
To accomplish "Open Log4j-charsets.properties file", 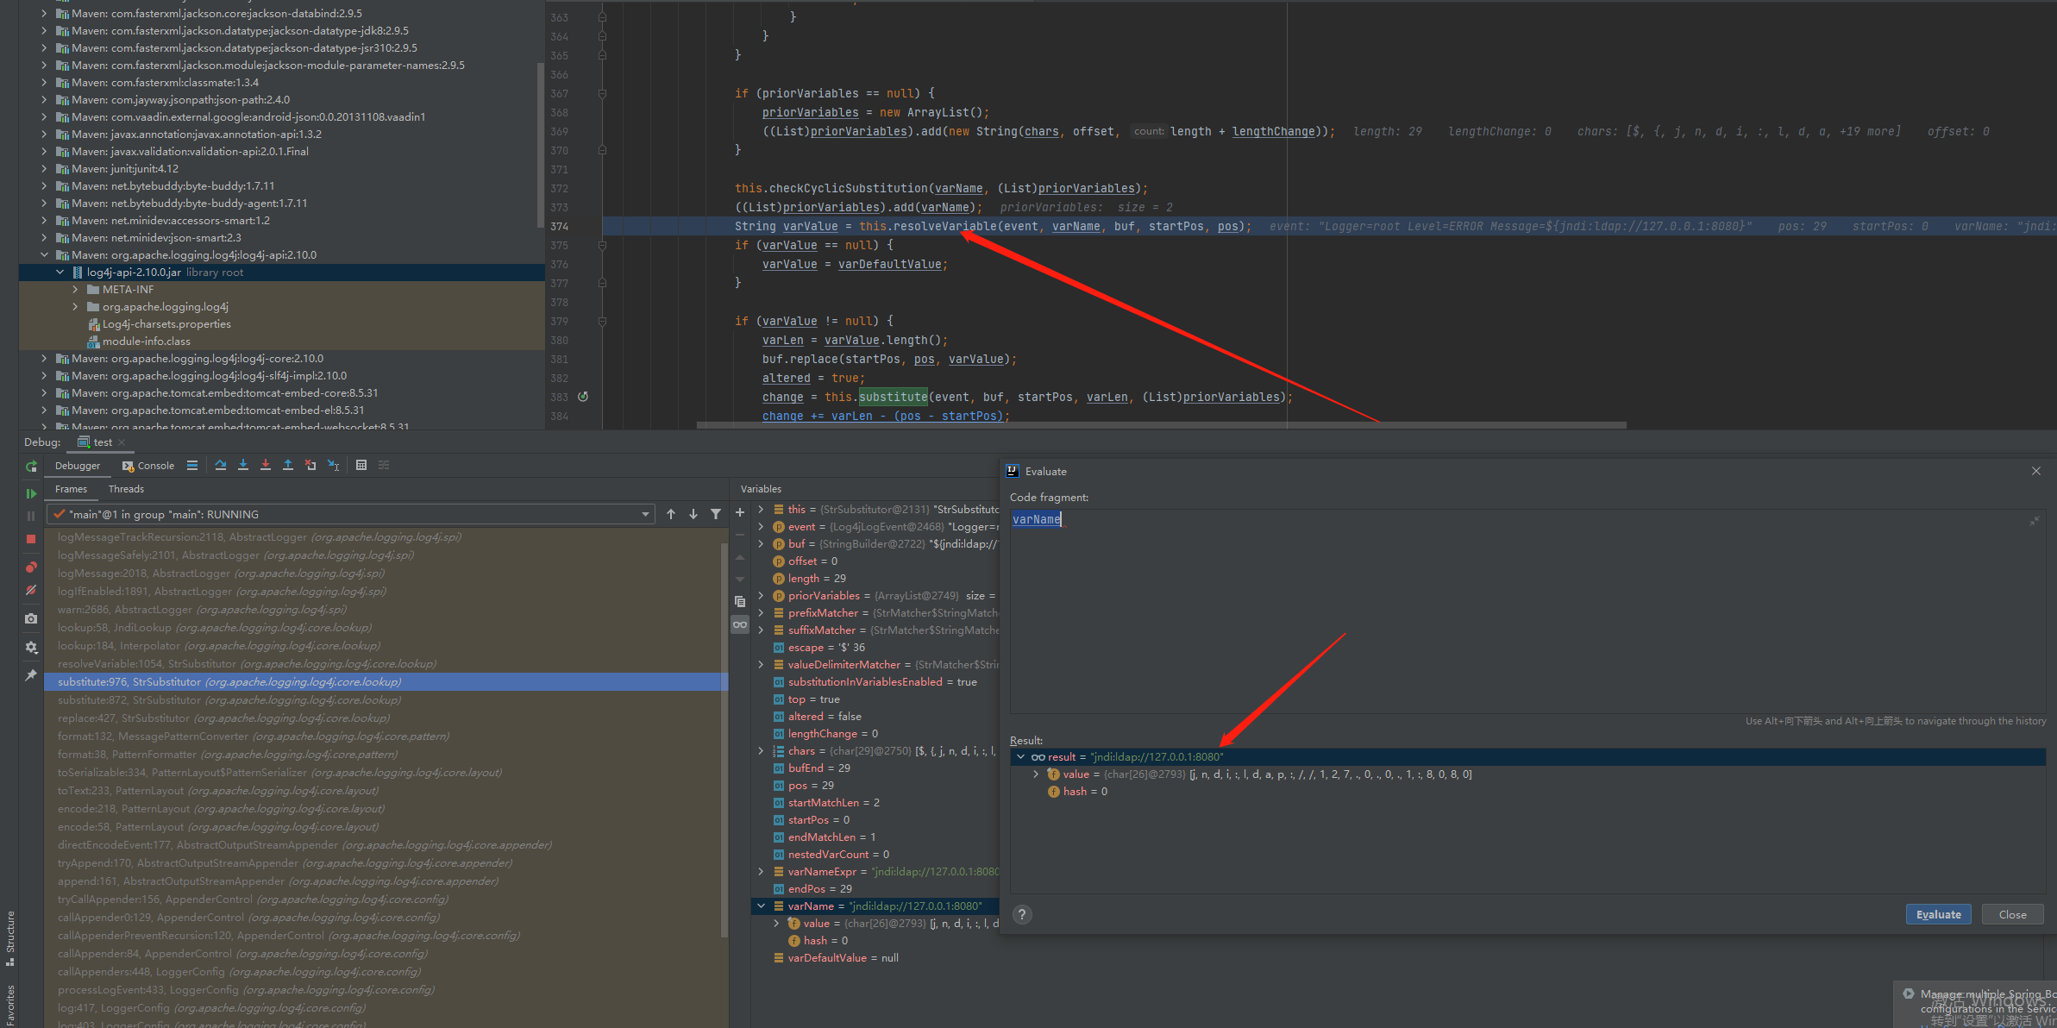I will (166, 324).
